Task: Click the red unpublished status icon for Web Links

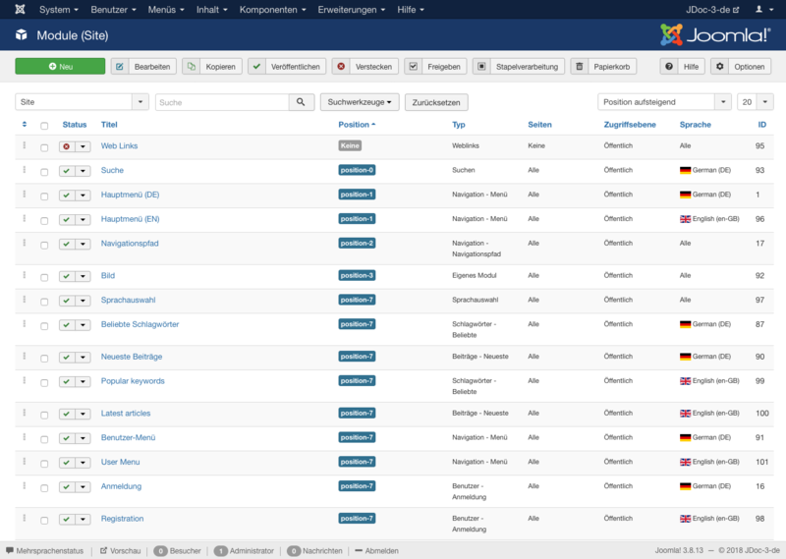Action: pyautogui.click(x=67, y=146)
